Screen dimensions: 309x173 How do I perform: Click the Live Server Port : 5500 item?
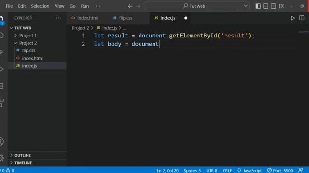[x=280, y=171]
